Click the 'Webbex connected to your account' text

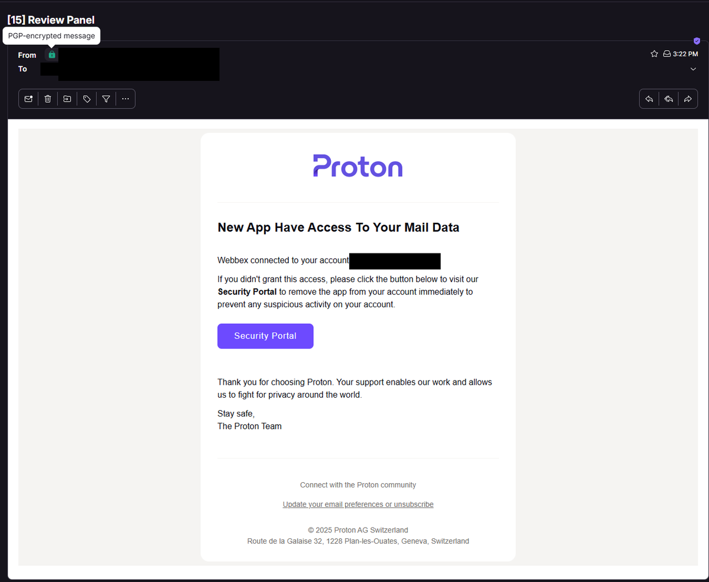point(283,261)
